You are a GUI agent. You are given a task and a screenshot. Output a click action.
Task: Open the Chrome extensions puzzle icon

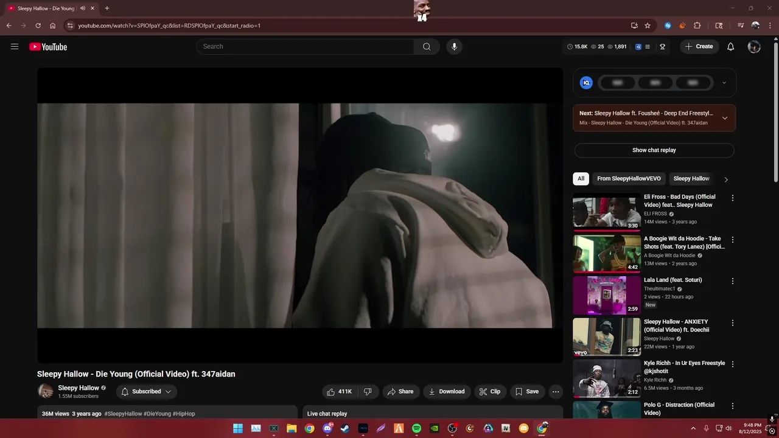697,26
